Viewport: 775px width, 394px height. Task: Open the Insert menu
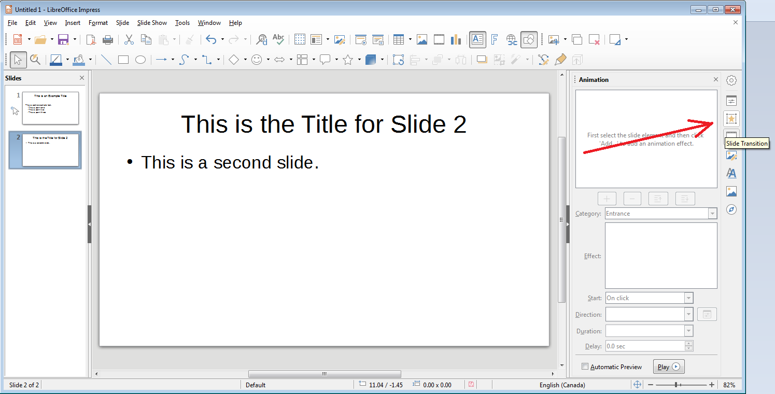coord(73,23)
